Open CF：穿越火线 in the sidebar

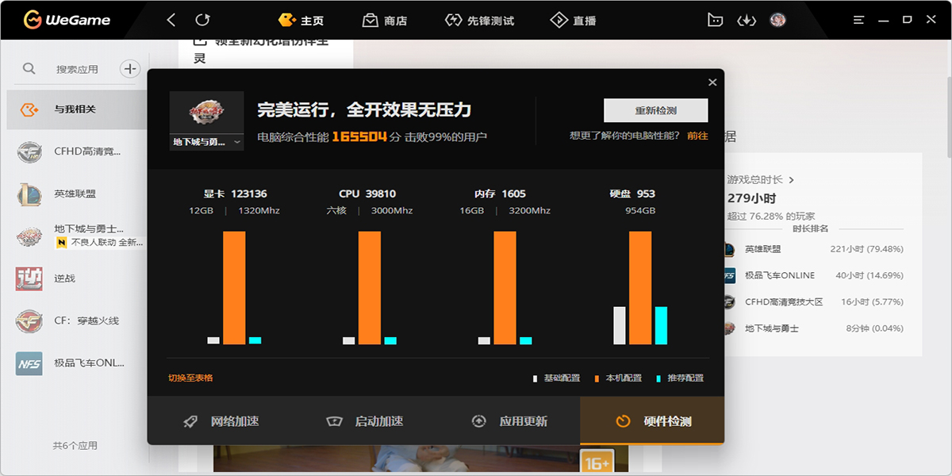coord(77,321)
